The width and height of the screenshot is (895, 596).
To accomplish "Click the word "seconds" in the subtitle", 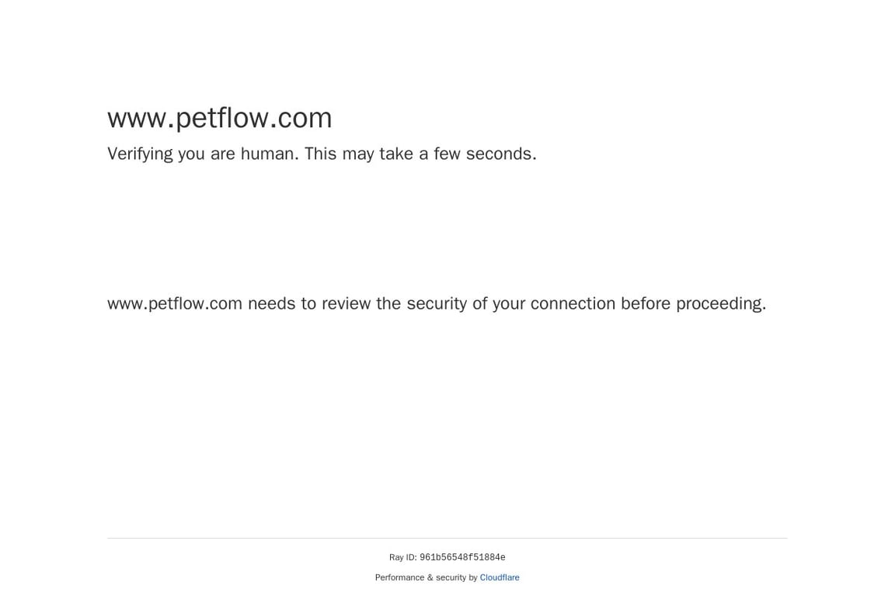I will (x=499, y=154).
